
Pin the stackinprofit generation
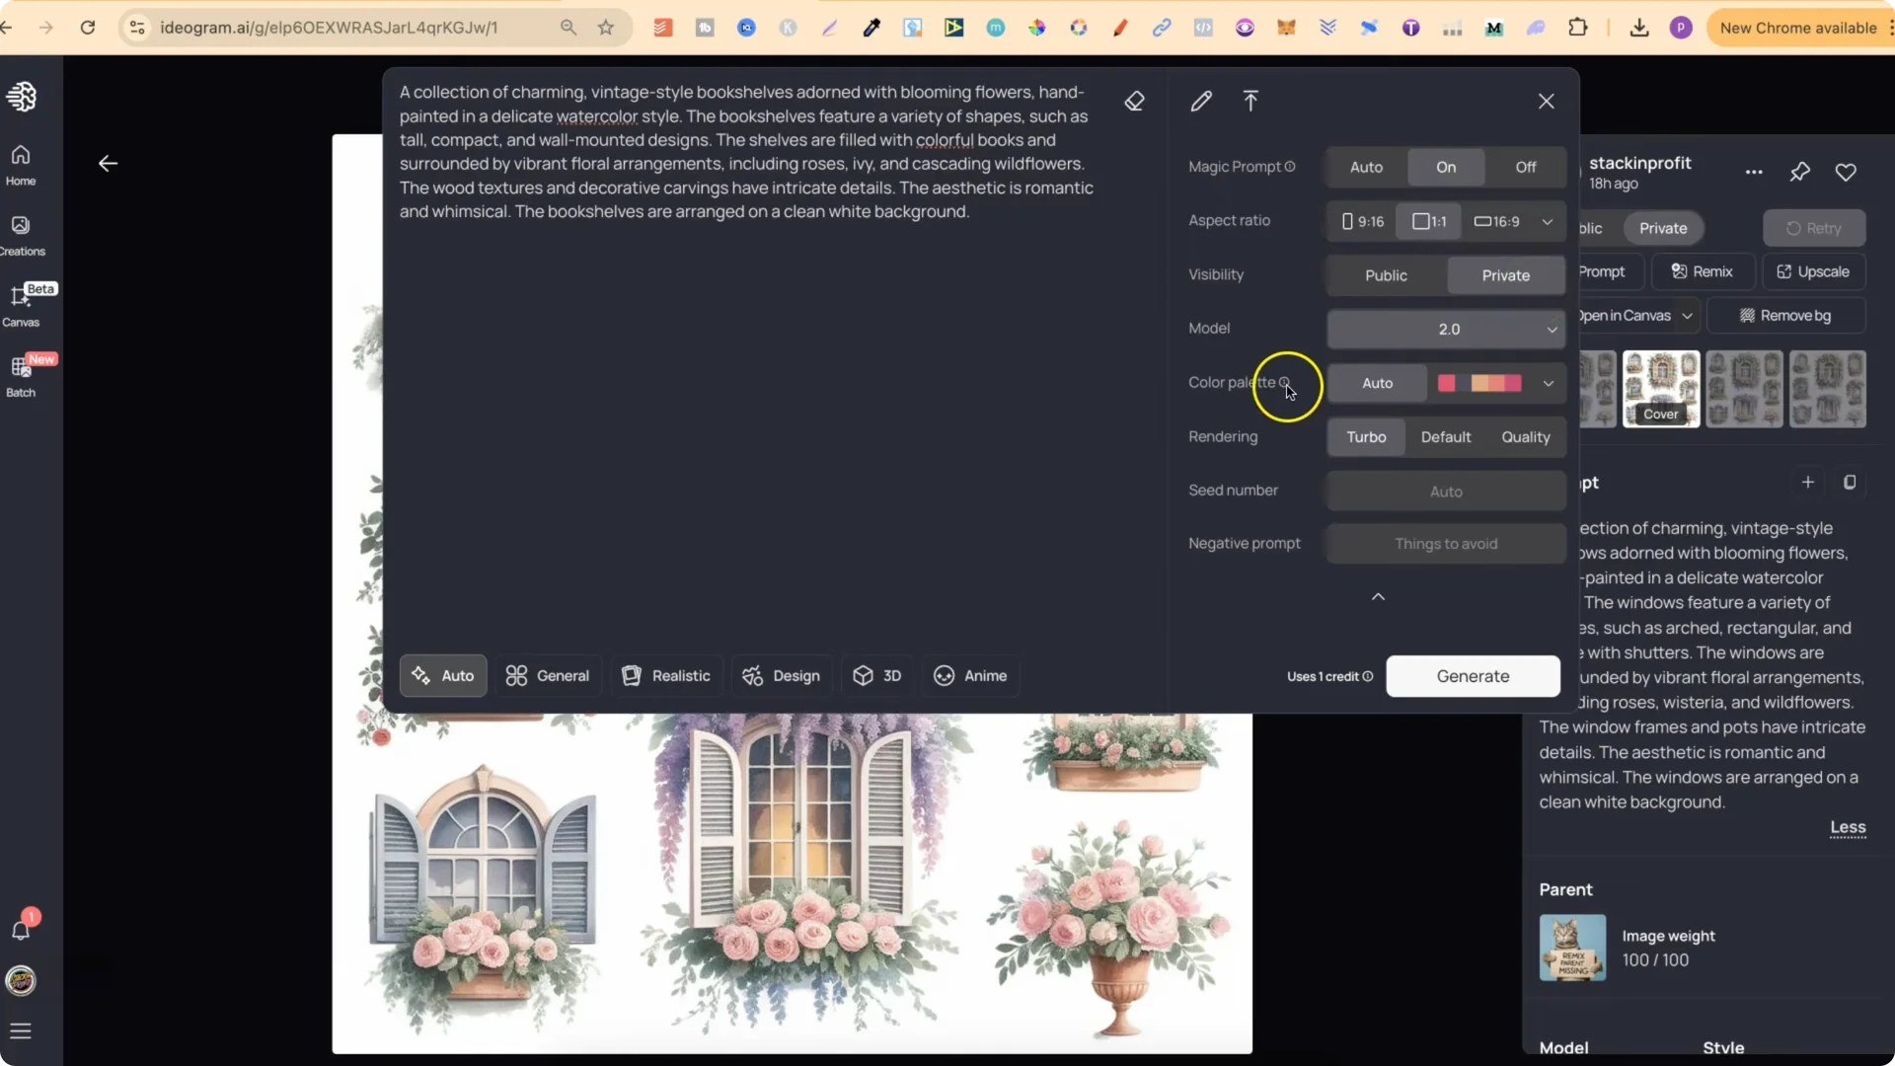tap(1799, 172)
